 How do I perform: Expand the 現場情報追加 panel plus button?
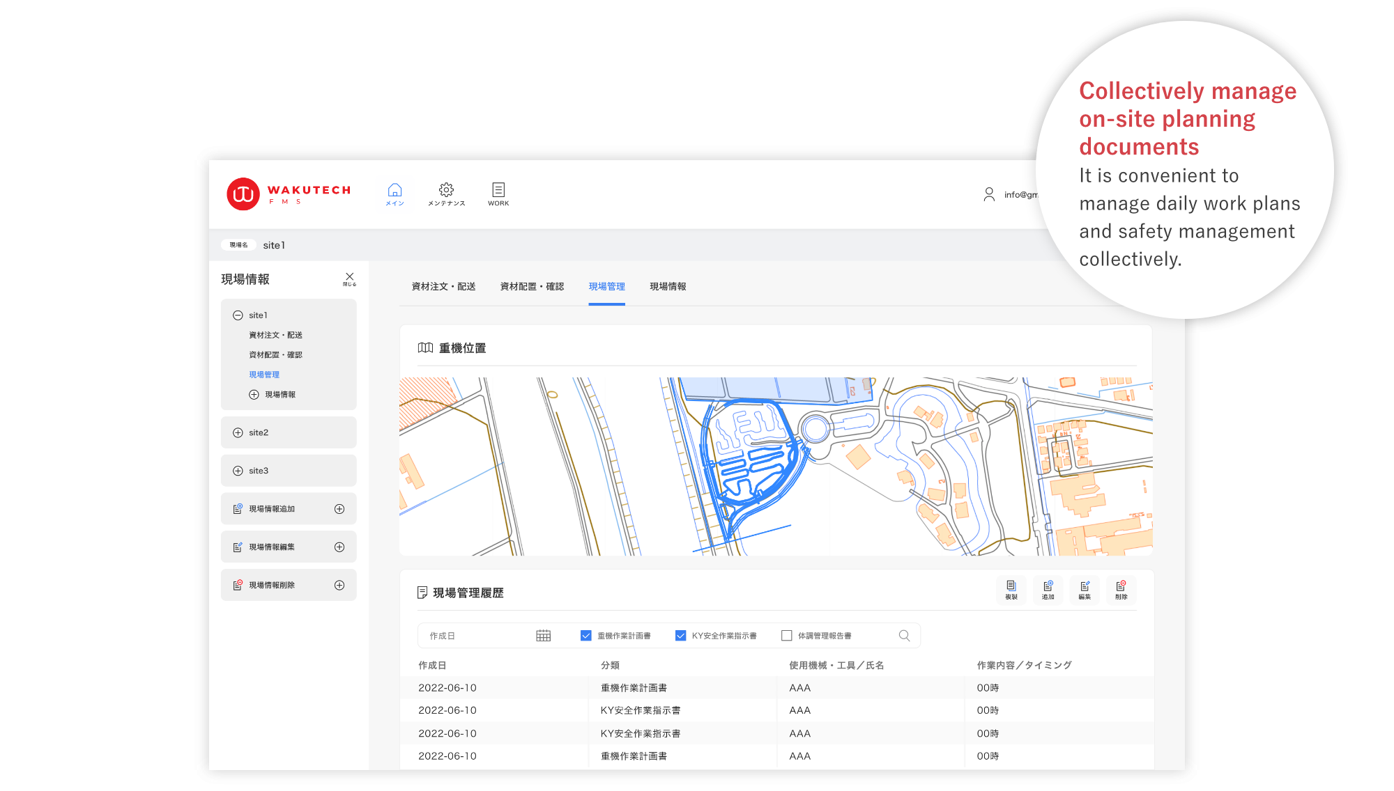click(339, 509)
